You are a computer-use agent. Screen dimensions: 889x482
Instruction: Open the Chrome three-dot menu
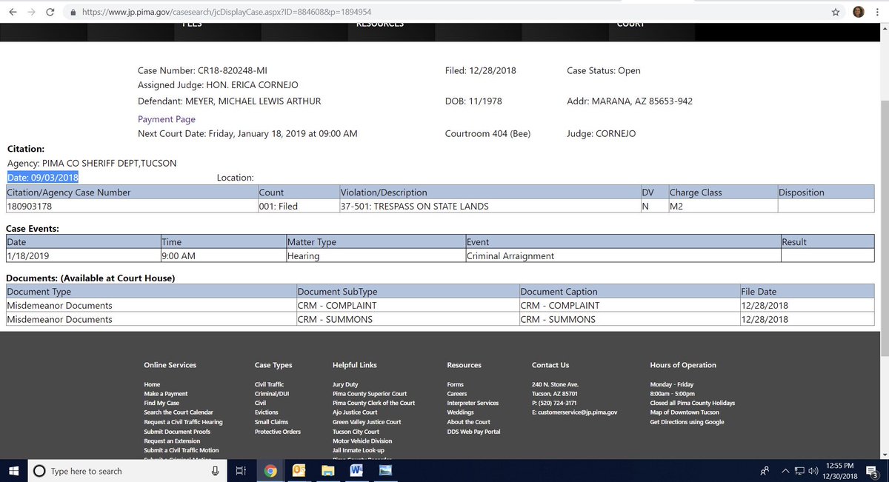pos(878,12)
